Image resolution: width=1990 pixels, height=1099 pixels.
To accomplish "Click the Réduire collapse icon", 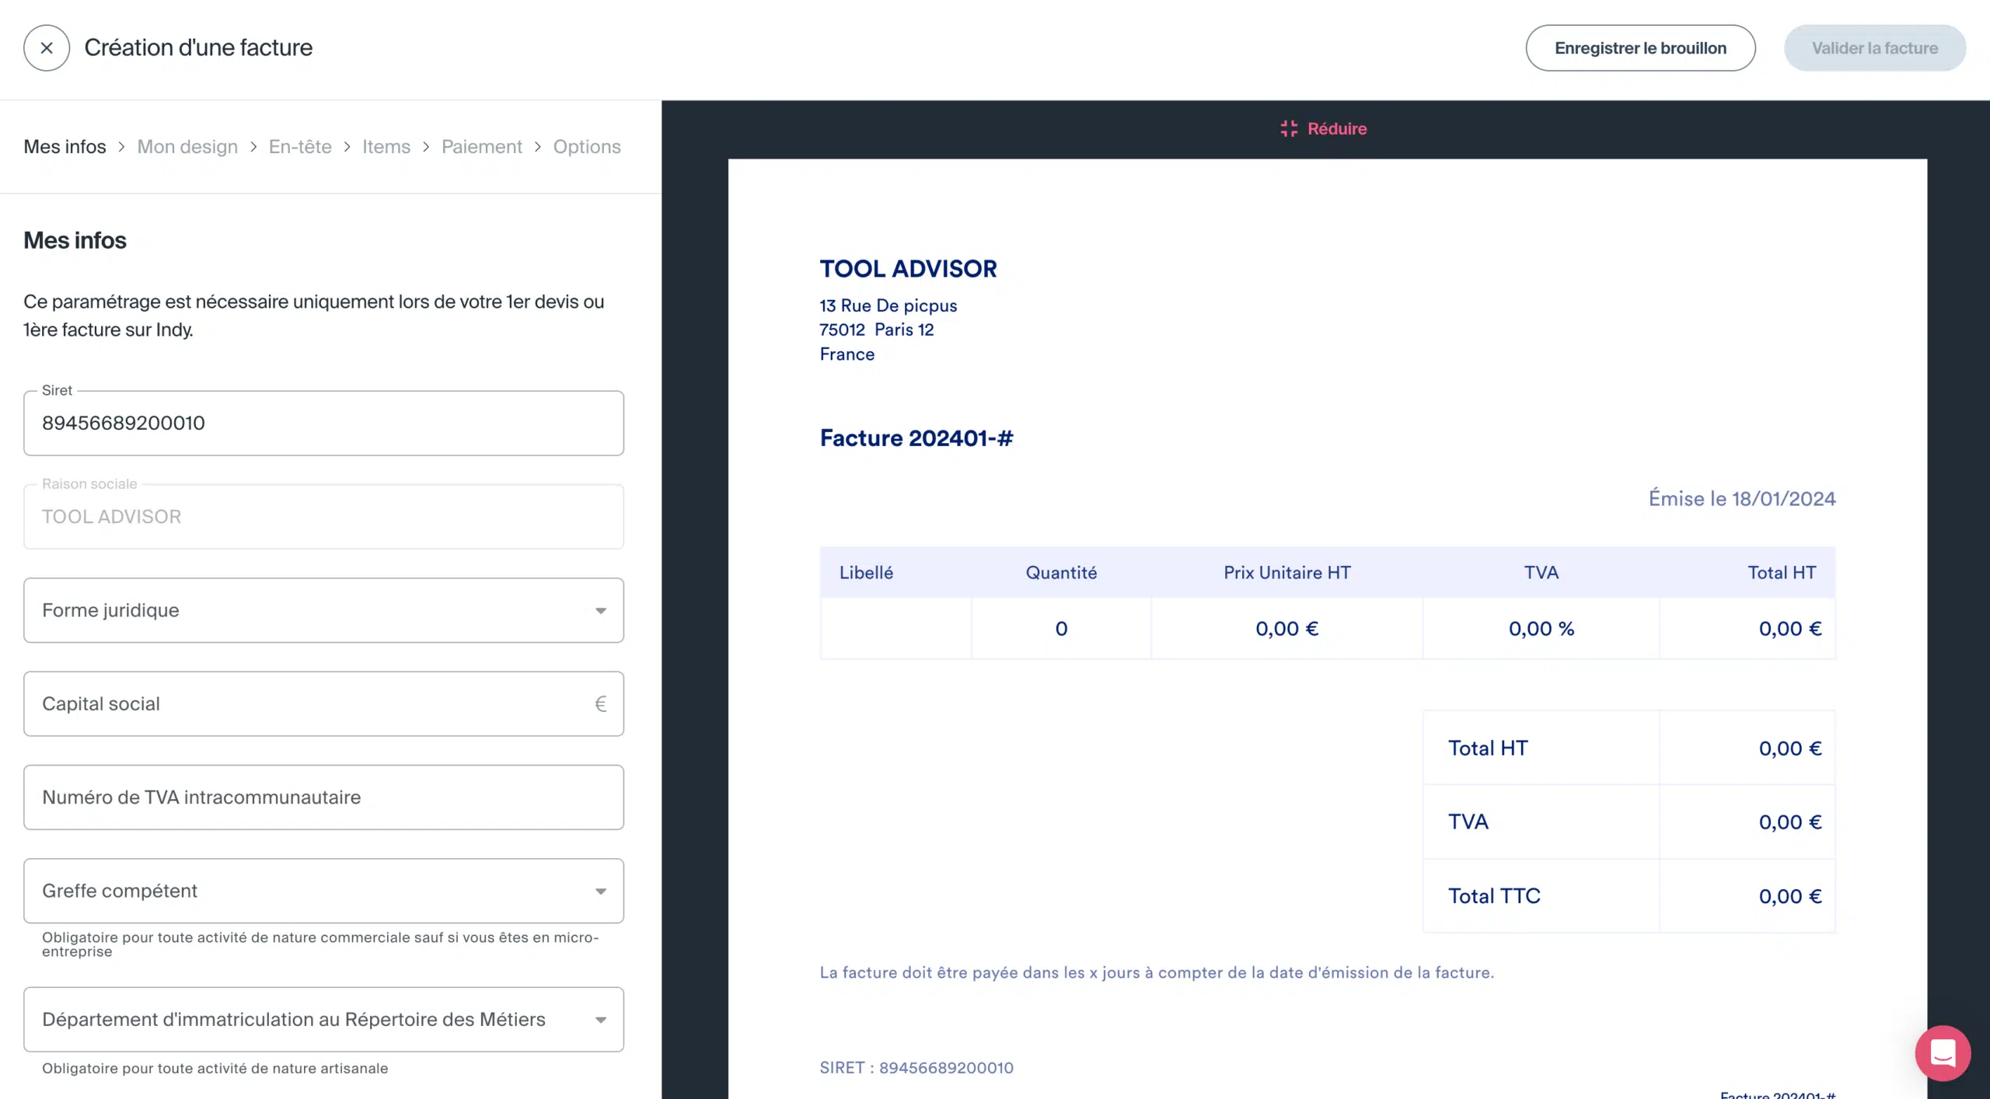I will point(1289,128).
